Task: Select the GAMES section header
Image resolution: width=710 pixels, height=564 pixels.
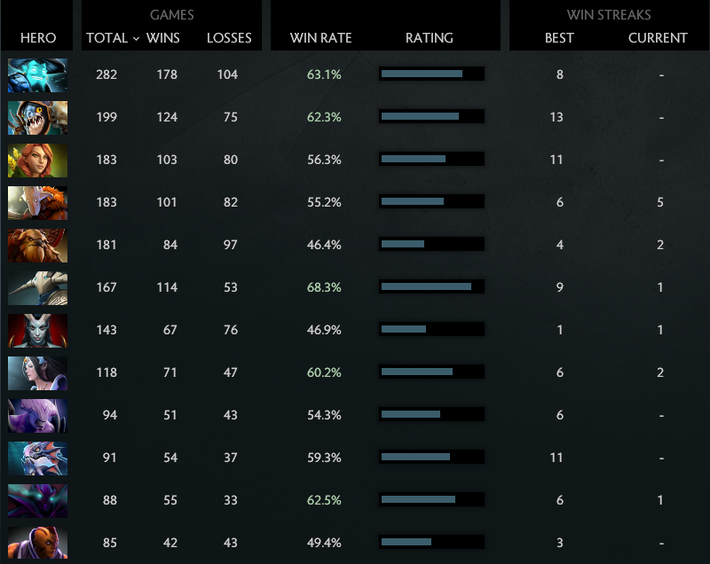Action: [x=171, y=15]
